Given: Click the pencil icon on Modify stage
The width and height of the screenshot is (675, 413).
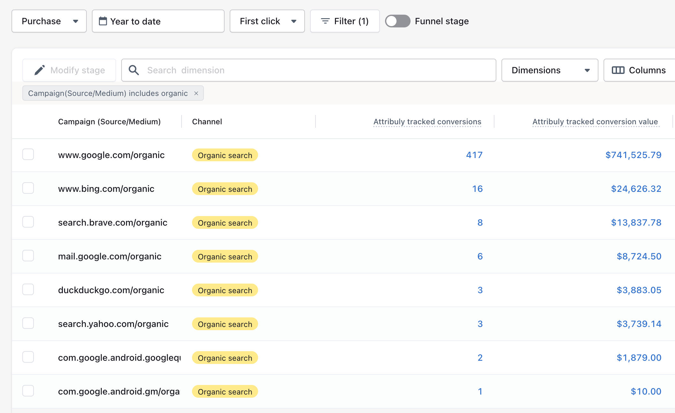Looking at the screenshot, I should [40, 70].
